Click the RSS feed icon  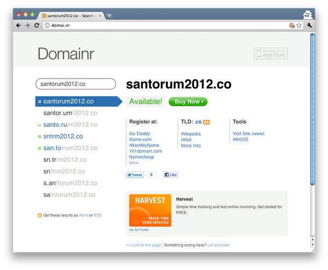pos(39,215)
